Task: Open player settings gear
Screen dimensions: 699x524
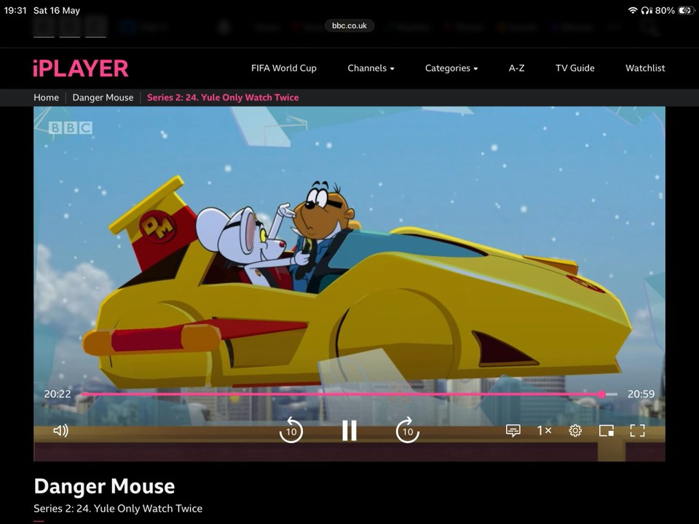Action: (x=575, y=430)
